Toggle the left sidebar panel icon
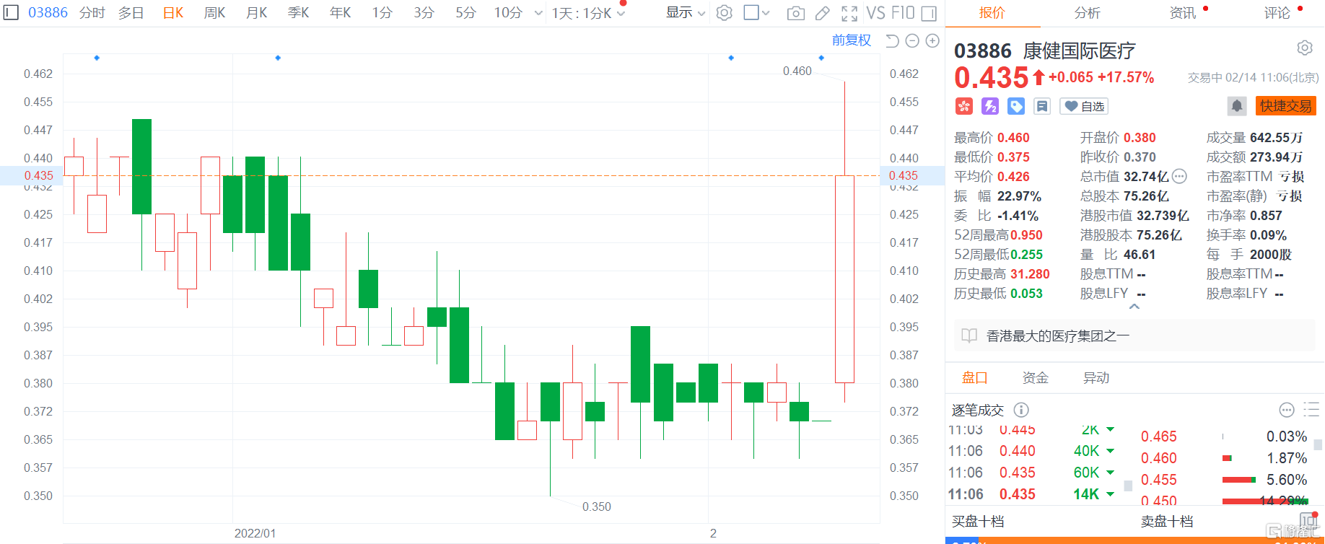1325x544 pixels. click(11, 13)
